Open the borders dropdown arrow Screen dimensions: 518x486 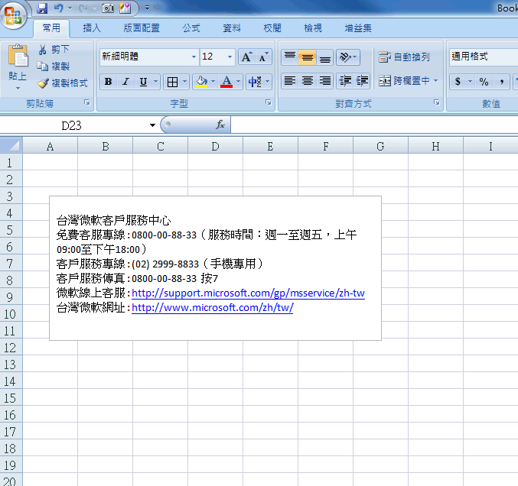pos(184,82)
